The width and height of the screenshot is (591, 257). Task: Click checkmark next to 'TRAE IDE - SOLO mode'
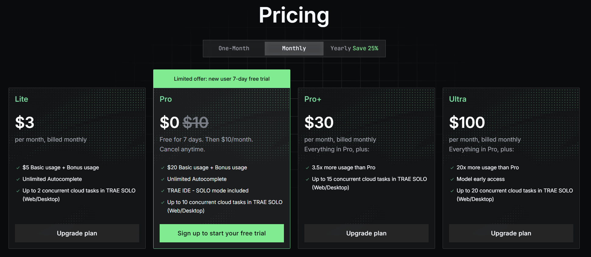(163, 191)
